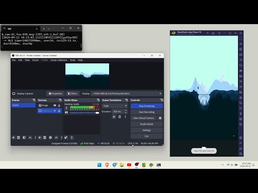Open OBS Scene Collection menu
Viewport: 258px width, 193px height.
59,60
